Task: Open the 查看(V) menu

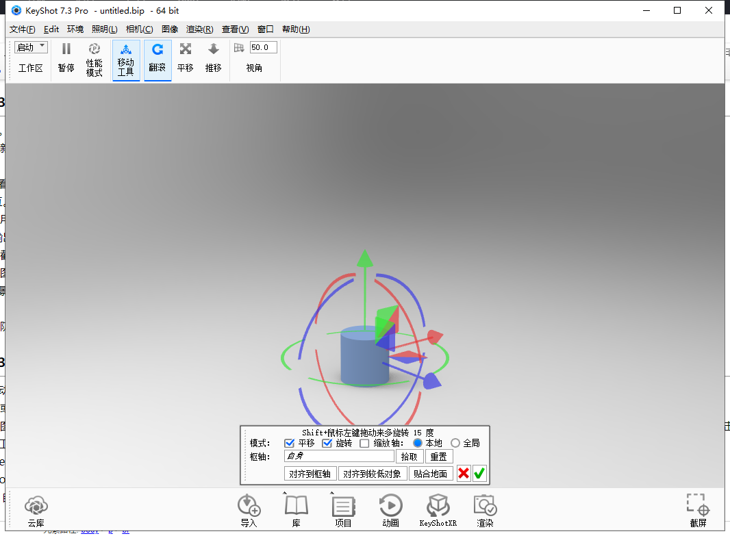Action: point(235,29)
